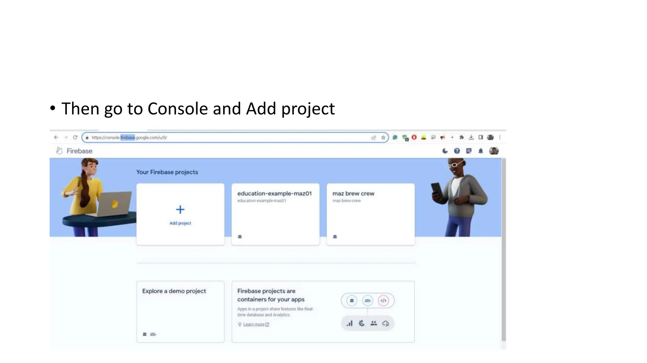647x363 pixels.
Task: Click the yellow-green extension icon
Action: pyautogui.click(x=424, y=137)
